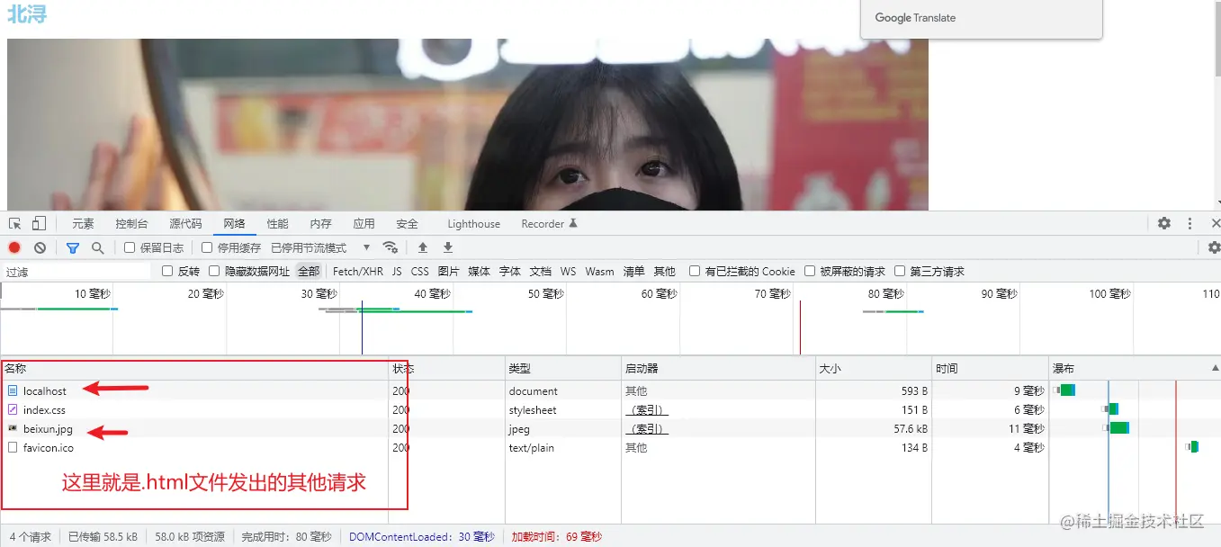Image resolution: width=1221 pixels, height=547 pixels.
Task: Filter requests by 媒体
Action: pyautogui.click(x=479, y=271)
